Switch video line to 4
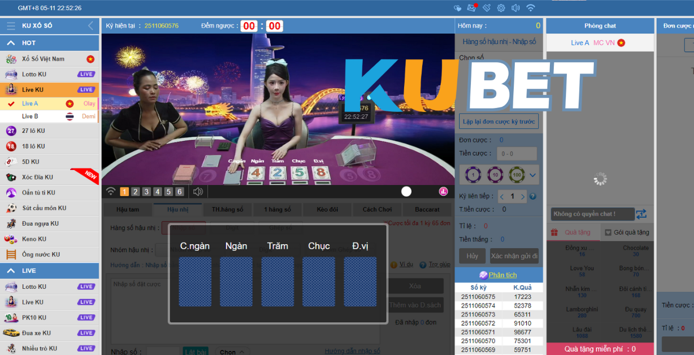 [158, 192]
